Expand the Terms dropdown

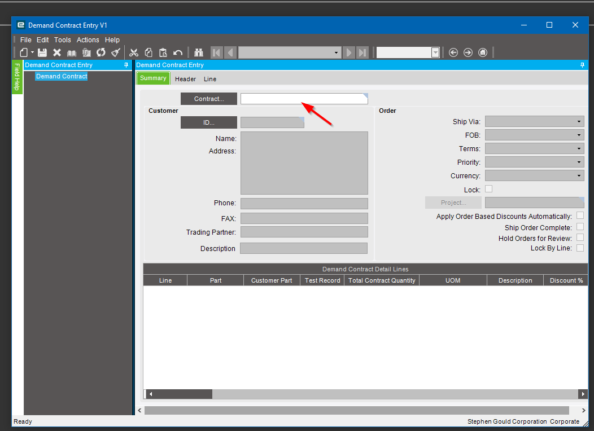579,149
